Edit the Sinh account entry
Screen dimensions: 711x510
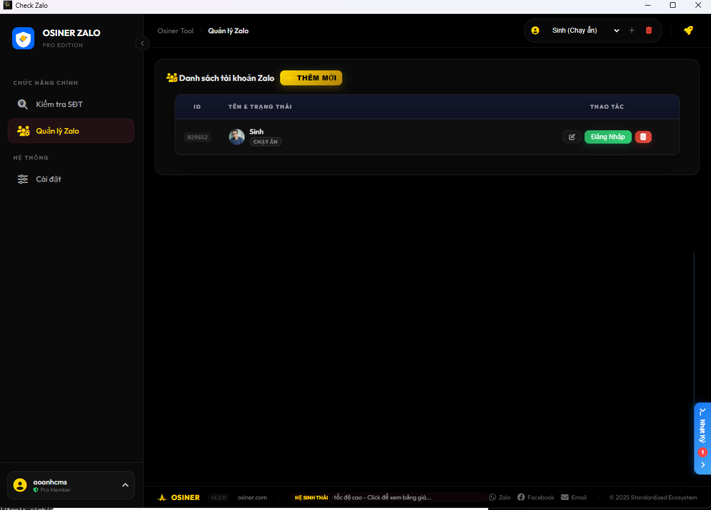tap(572, 137)
